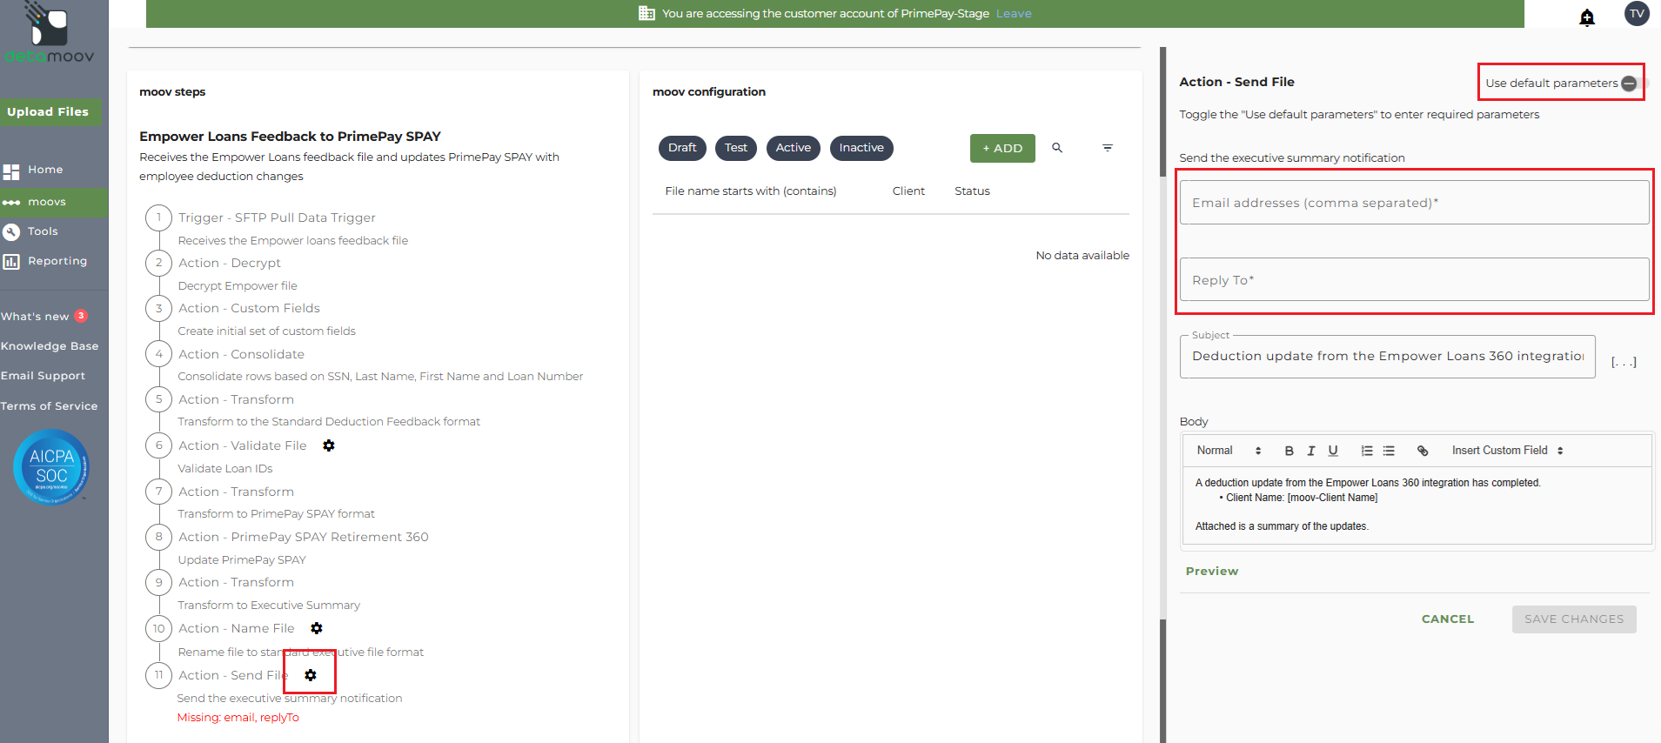The height and width of the screenshot is (743, 1661).
Task: Click the Email addresses input field
Action: [x=1414, y=203]
